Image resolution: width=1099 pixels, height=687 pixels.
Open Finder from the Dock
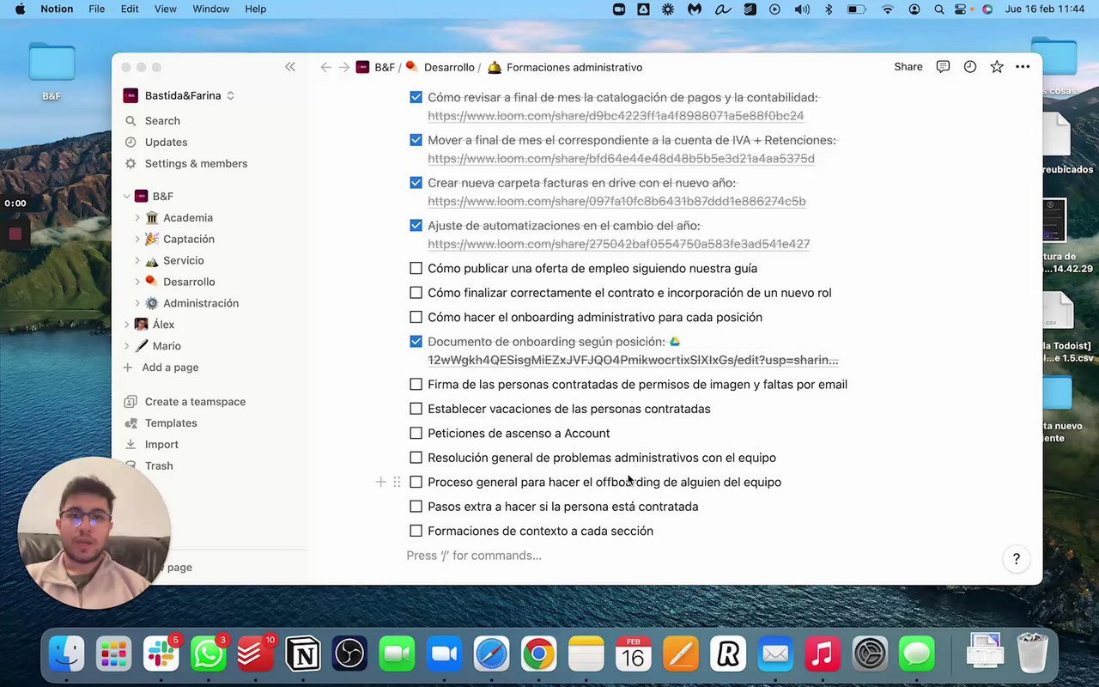[66, 655]
